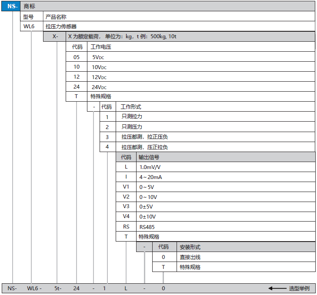Select the 拉压力传感器 product name cell

[61, 27]
